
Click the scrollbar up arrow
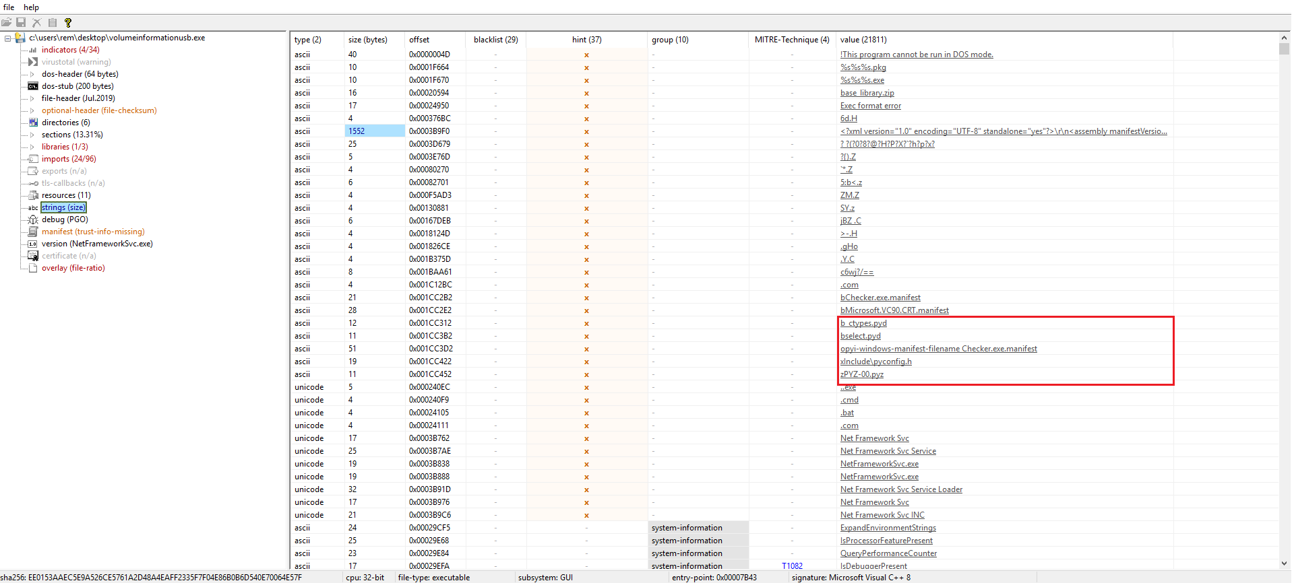click(1285, 38)
